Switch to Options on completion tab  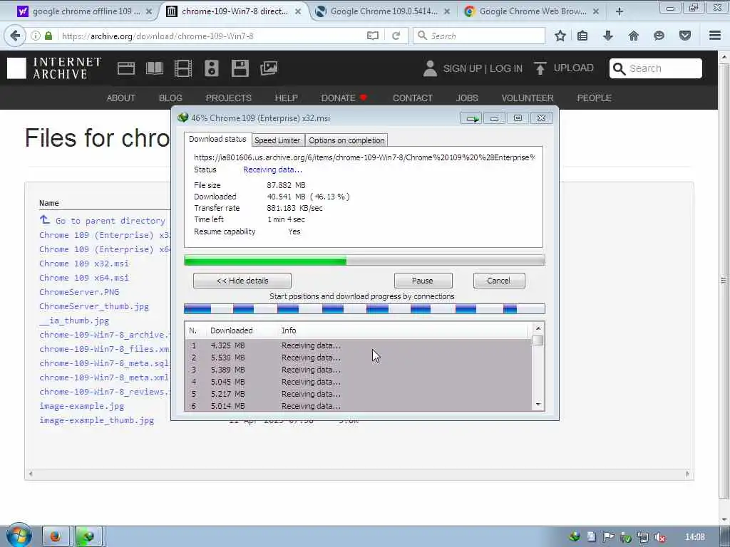(346, 140)
